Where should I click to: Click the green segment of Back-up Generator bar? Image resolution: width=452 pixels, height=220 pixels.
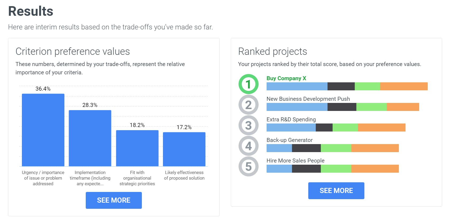336,148
